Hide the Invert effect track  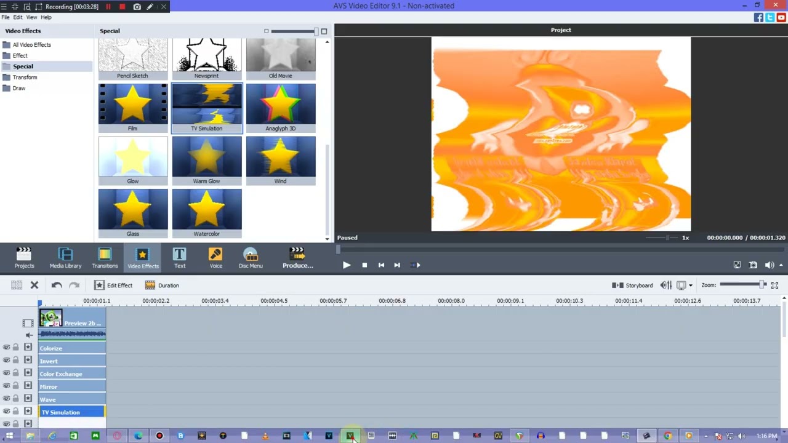[x=6, y=361]
